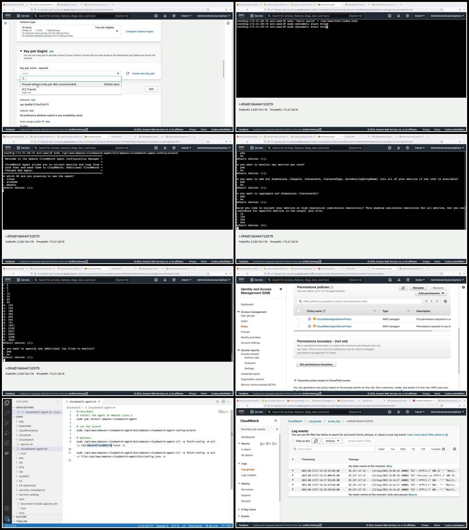Click Resume link in CloudWatch log events
The width and height of the screenshot is (469, 530).
413,494
